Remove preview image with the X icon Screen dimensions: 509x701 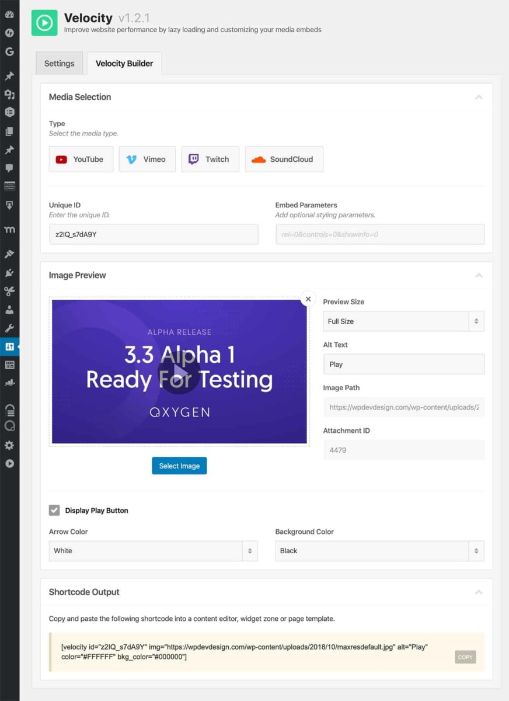coord(308,299)
